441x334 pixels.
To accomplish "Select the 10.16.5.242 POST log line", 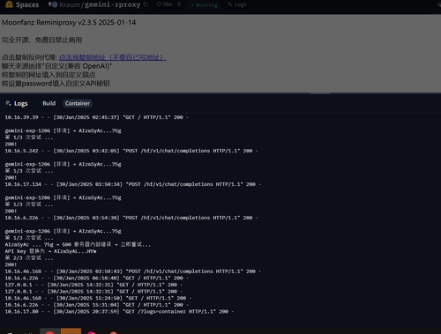I will click(x=131, y=151).
